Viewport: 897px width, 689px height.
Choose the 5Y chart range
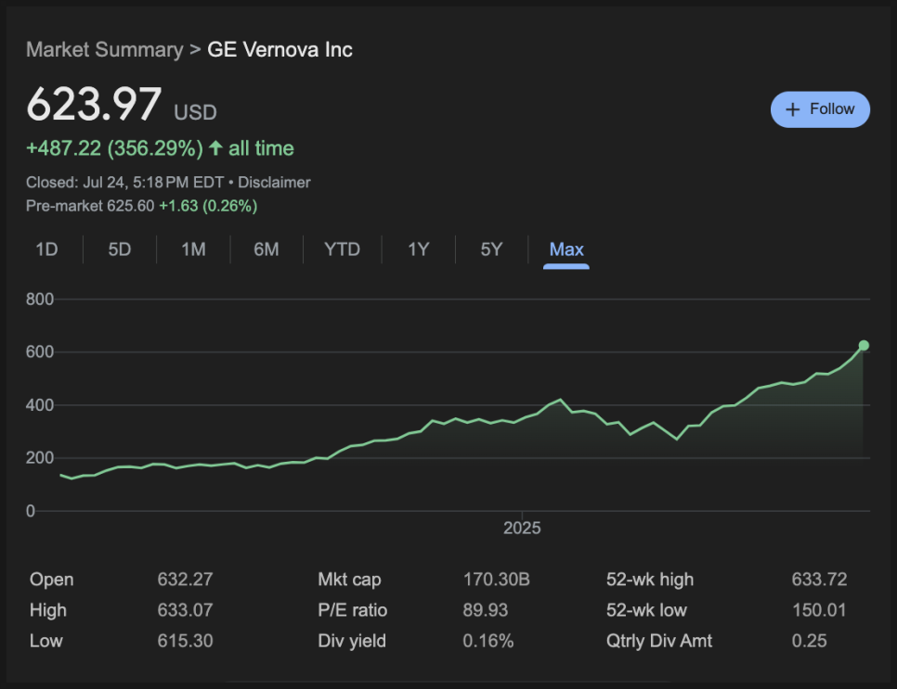pos(491,249)
